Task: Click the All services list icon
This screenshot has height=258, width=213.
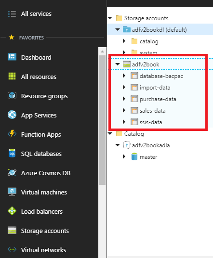Action: pyautogui.click(x=12, y=14)
